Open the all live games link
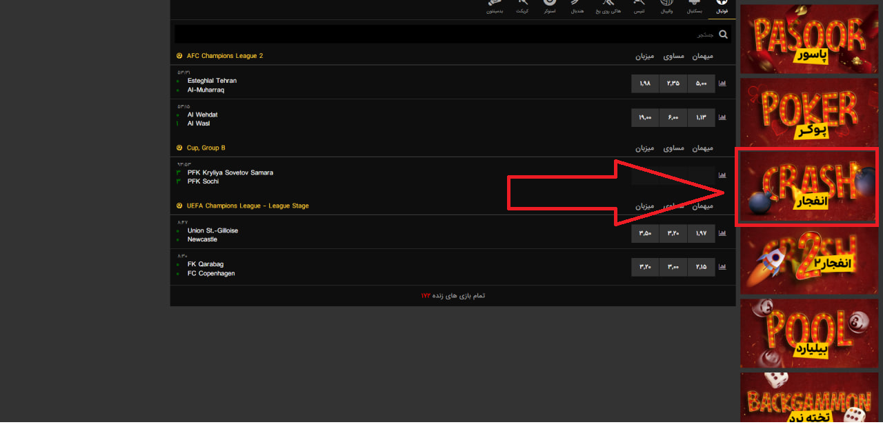This screenshot has width=883, height=447. (x=453, y=295)
